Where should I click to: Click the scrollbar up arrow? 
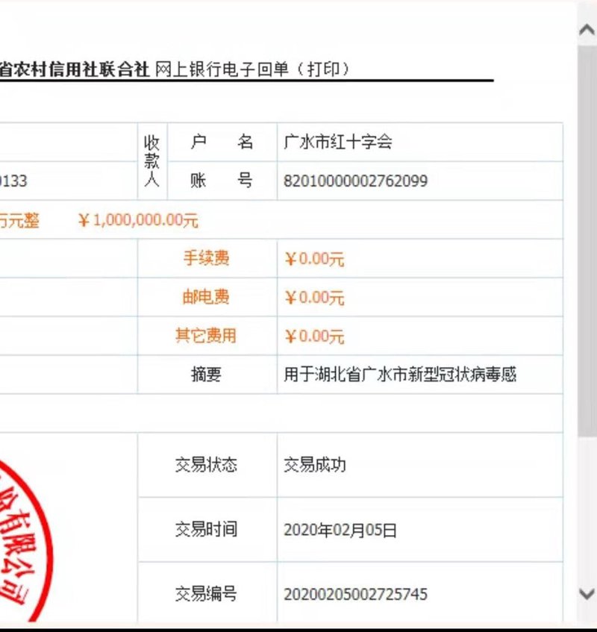(x=587, y=31)
